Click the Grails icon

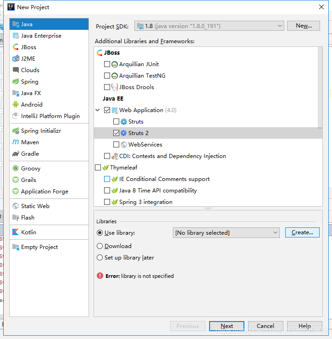(x=16, y=180)
